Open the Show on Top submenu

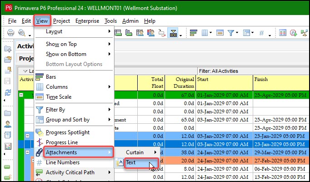[74, 44]
